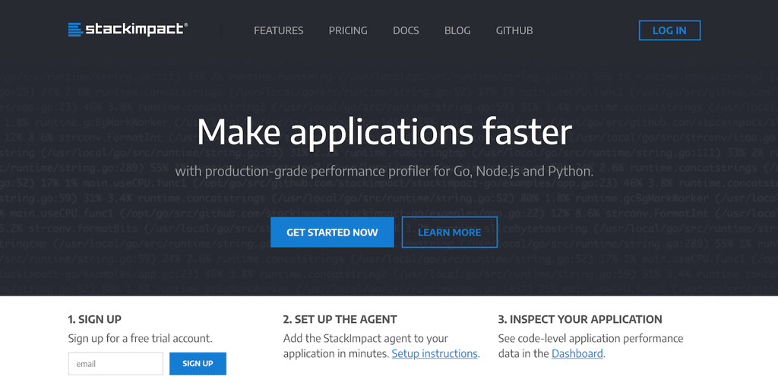
Task: Select the "3. Inspect Your Application" heading
Action: point(580,319)
